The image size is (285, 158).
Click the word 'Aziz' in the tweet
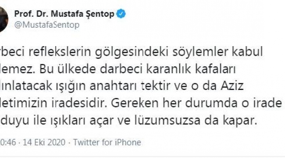[232, 86]
